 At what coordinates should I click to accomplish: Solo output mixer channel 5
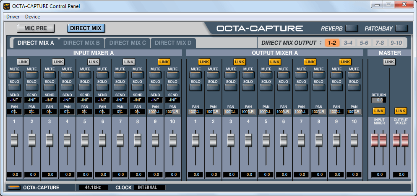click(266, 88)
